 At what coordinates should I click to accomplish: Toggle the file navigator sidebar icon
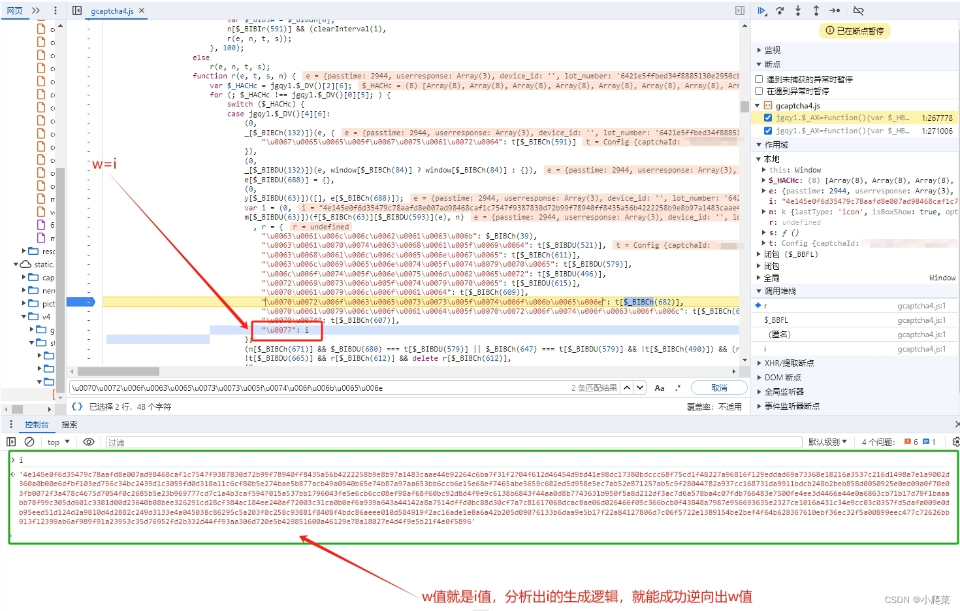tap(77, 10)
